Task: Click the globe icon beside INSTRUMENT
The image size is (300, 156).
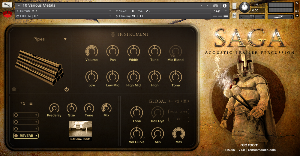Action: (113, 34)
